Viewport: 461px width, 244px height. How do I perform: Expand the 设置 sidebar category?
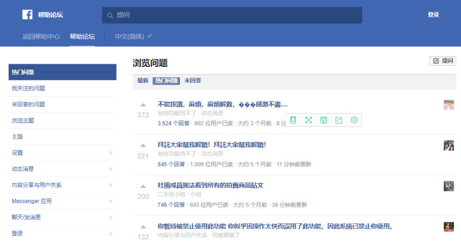pyautogui.click(x=110, y=153)
